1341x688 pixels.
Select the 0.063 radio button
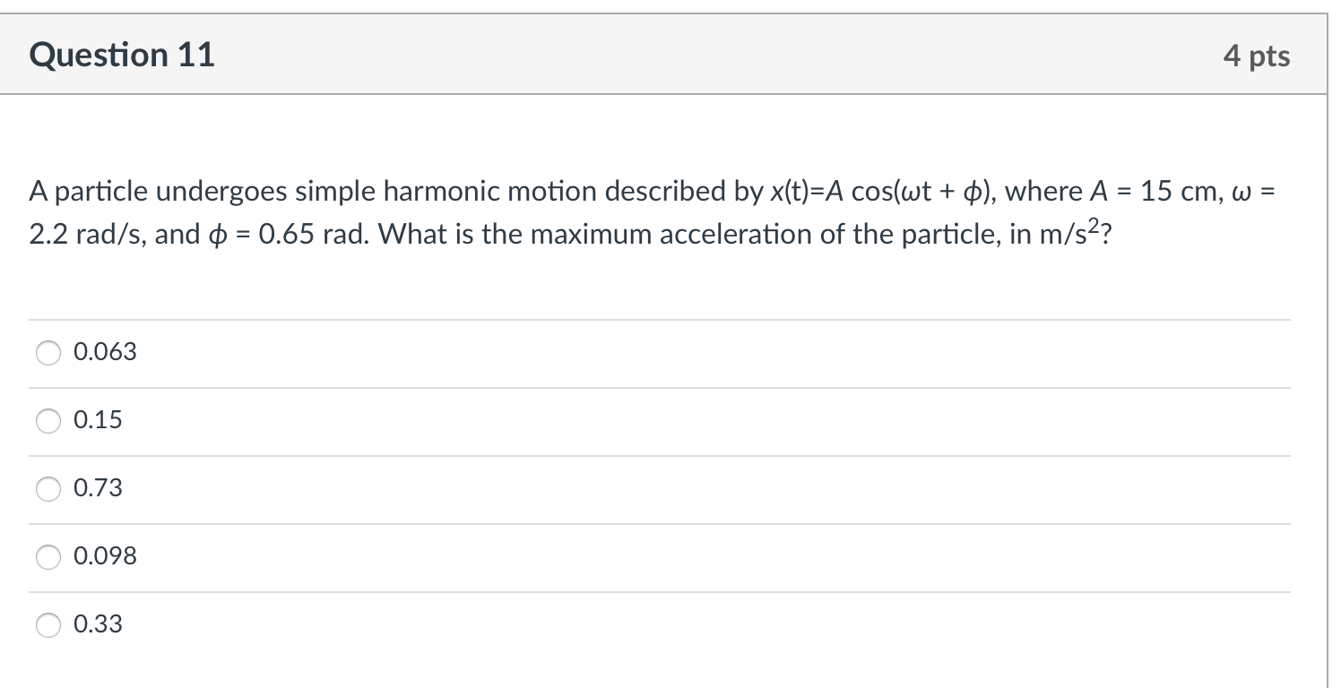point(49,353)
